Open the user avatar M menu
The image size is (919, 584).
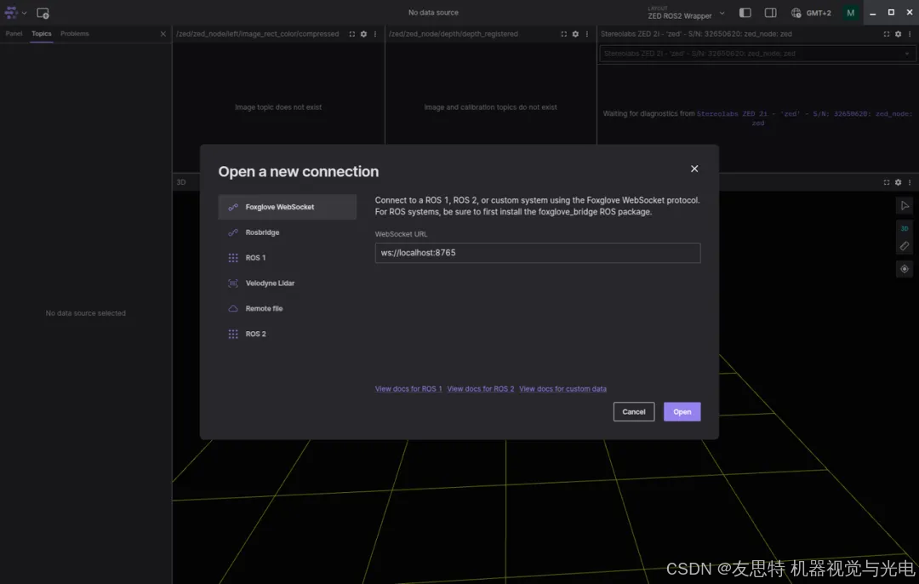coord(850,12)
